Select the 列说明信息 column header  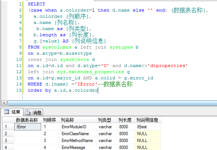point(148,120)
